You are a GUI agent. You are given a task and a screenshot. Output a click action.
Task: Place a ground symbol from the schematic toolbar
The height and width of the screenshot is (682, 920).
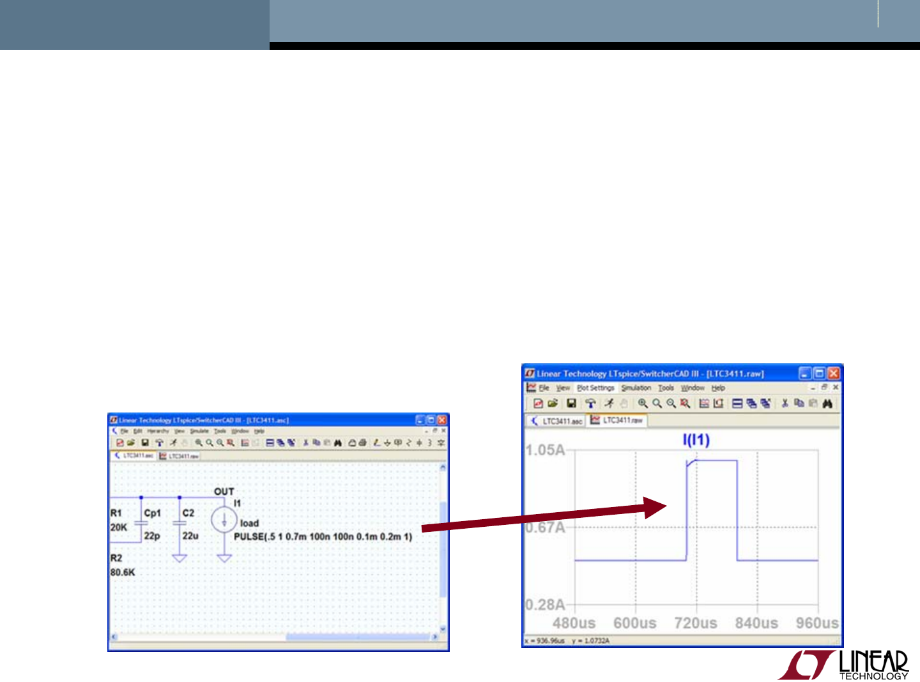click(x=387, y=443)
